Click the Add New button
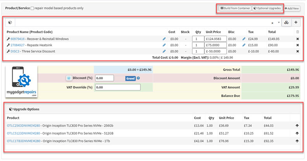 coord(292,9)
